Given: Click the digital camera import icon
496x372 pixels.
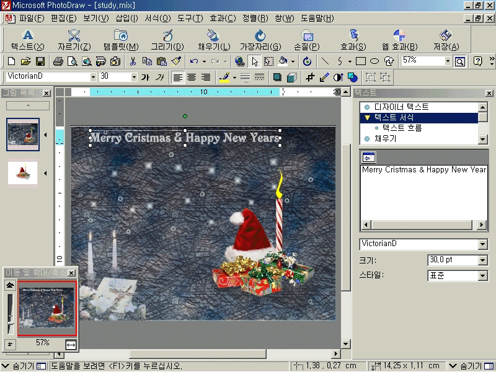Looking at the screenshot, I should point(115,61).
